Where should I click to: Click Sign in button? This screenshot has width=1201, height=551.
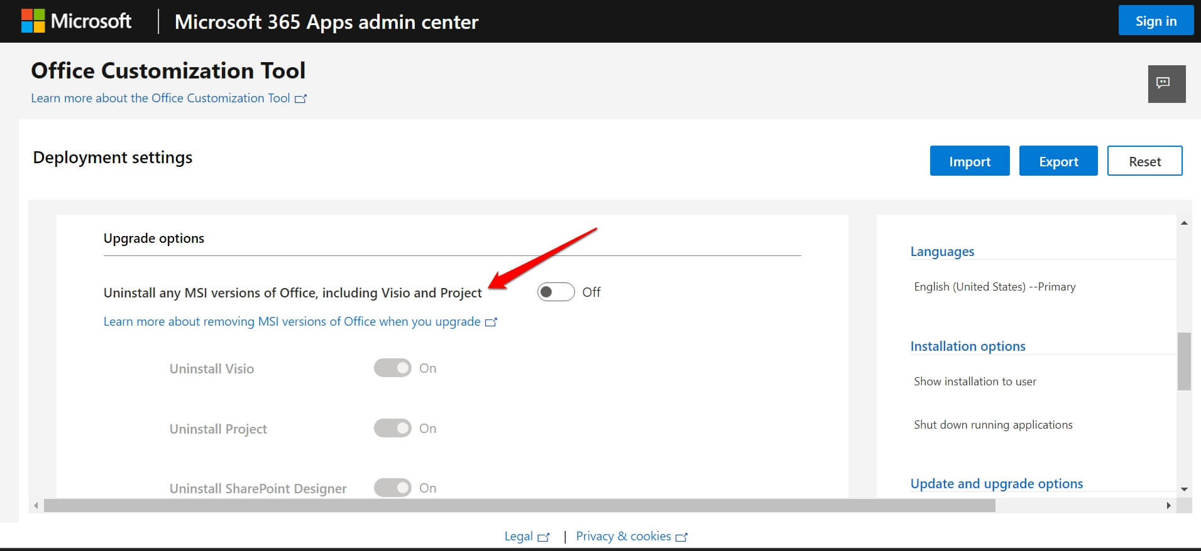1156,21
